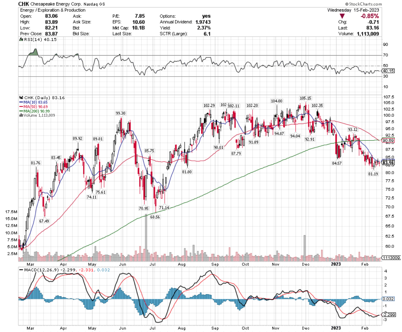Click the 104.00 November high label

(277, 101)
